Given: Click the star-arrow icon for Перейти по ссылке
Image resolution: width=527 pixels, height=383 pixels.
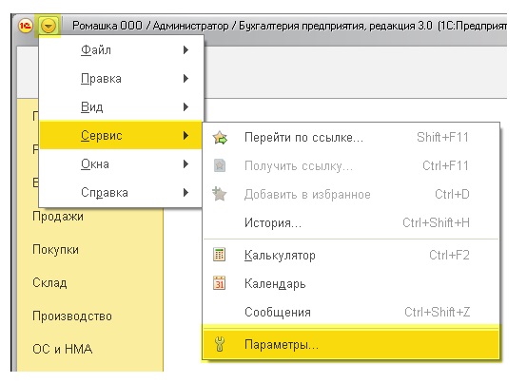Looking at the screenshot, I should (x=220, y=138).
